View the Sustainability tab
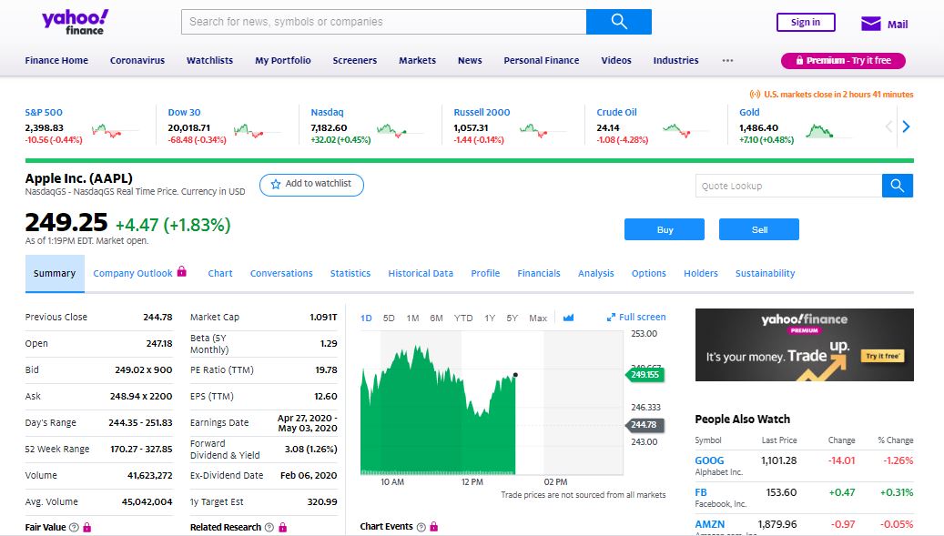 766,273
